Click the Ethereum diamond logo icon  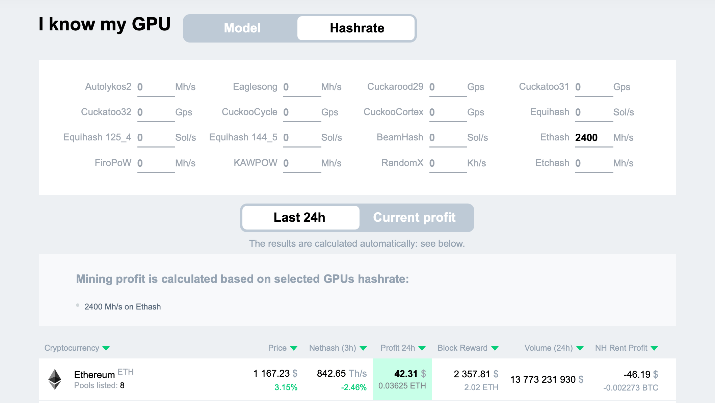click(55, 379)
